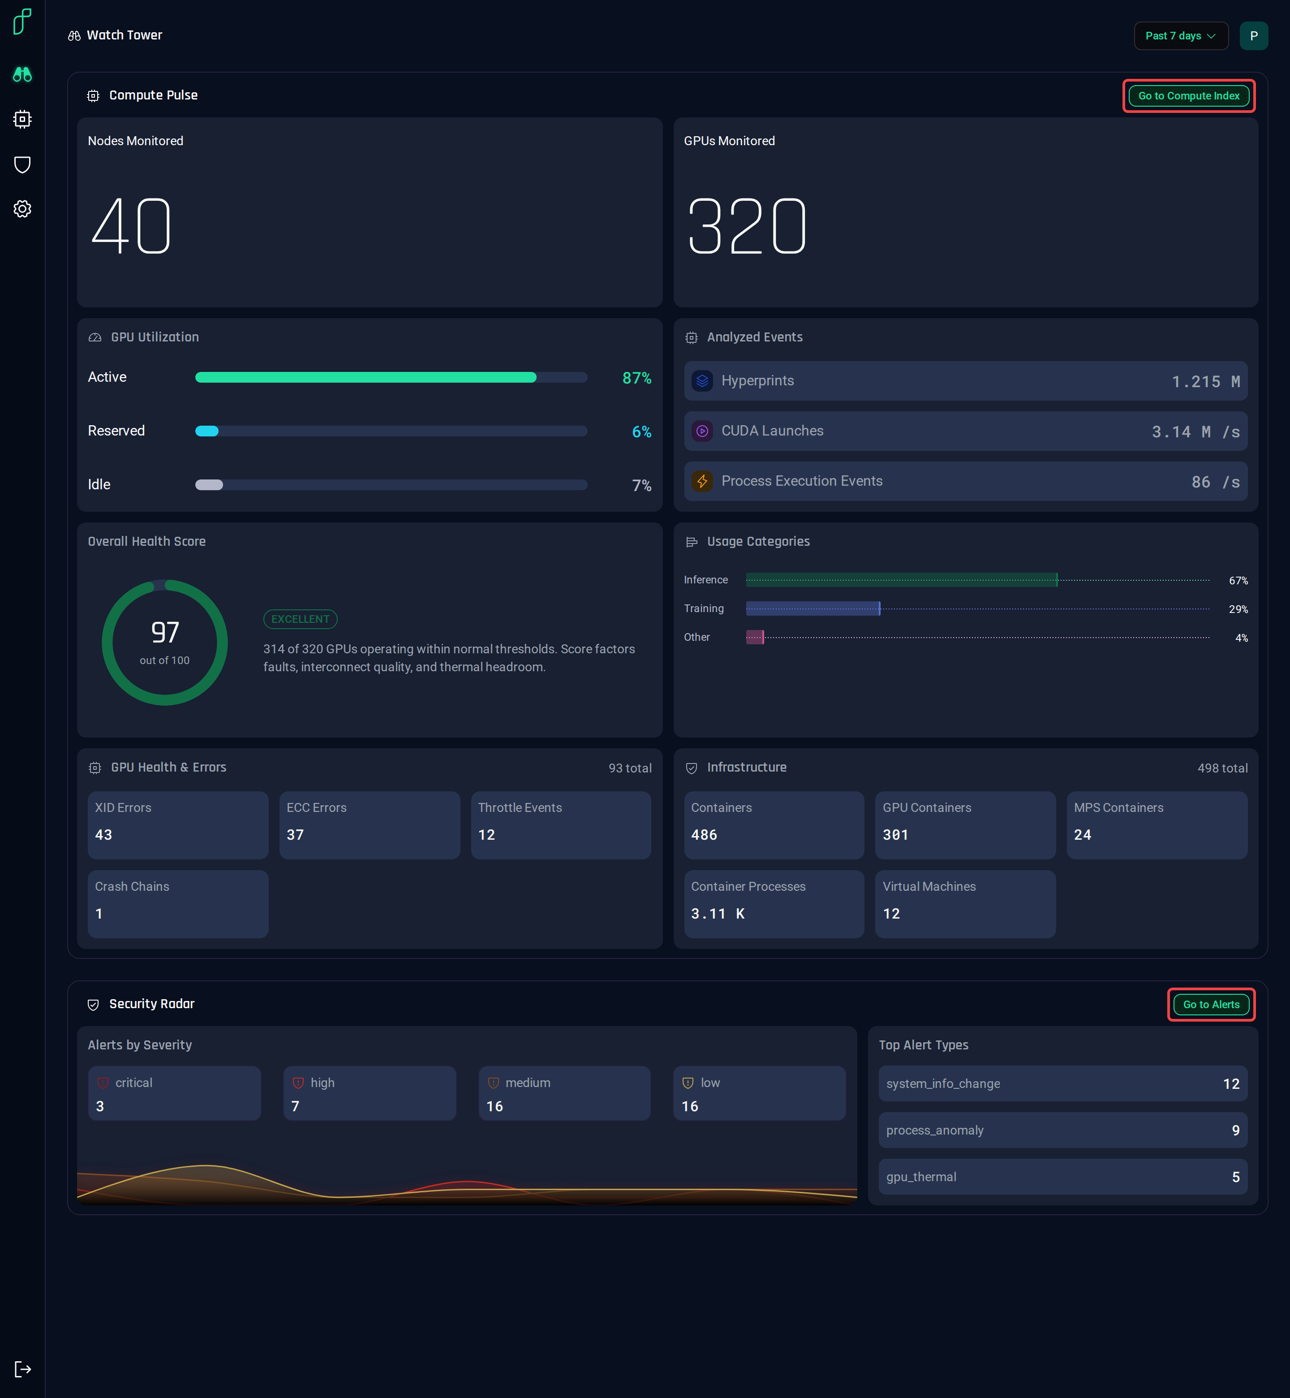Image resolution: width=1290 pixels, height=1398 pixels.
Task: Click Go to Alerts button
Action: point(1210,1004)
